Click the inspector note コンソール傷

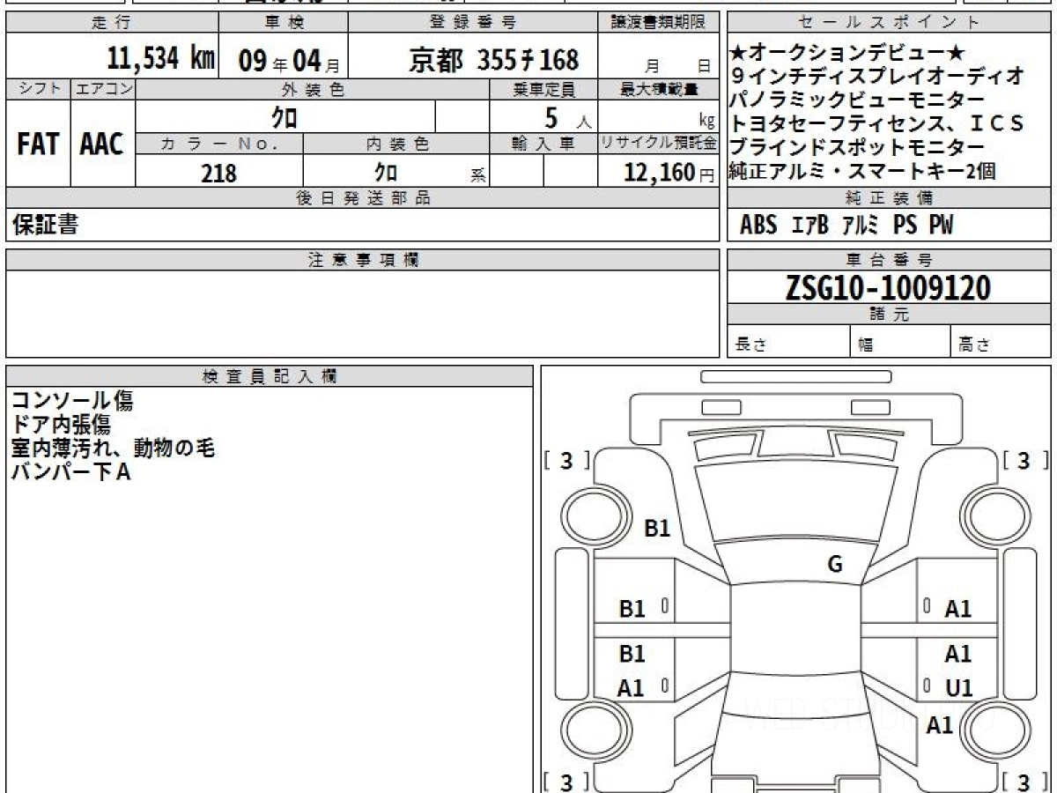(x=72, y=402)
